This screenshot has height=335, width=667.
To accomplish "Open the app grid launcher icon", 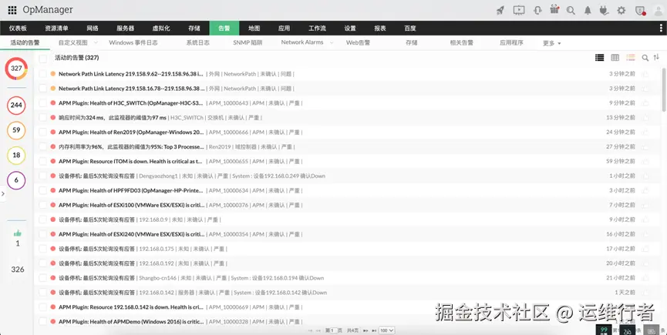I will [12, 10].
